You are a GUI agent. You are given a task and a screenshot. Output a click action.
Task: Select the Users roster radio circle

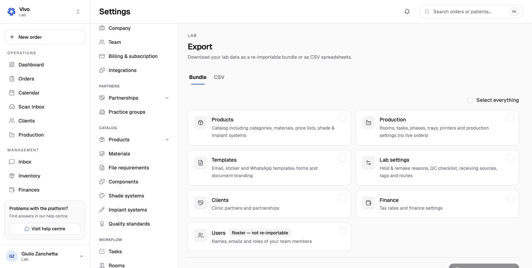(342, 231)
